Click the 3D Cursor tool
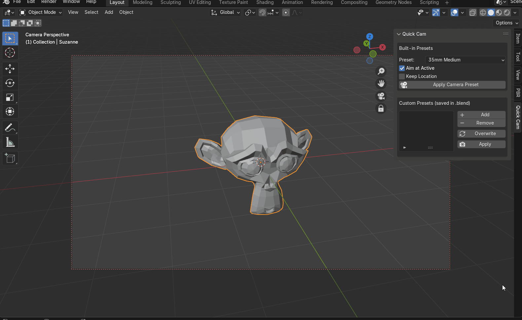This screenshot has height=320, width=522. (10, 53)
